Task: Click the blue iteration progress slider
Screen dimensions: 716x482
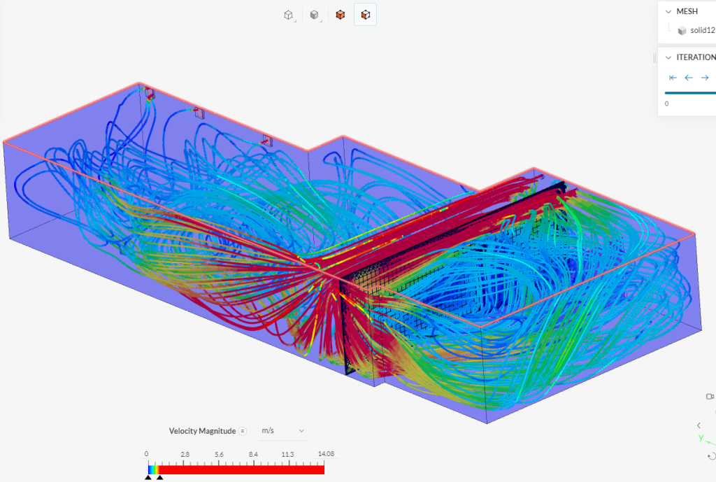Action: (x=690, y=93)
